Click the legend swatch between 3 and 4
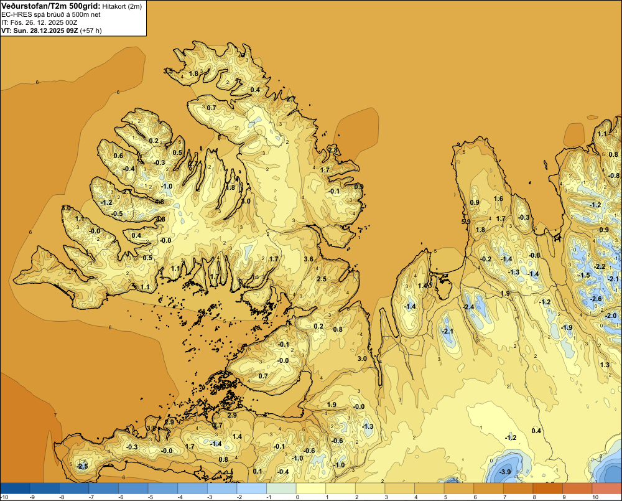This screenshot has width=622, height=501. click(x=400, y=488)
